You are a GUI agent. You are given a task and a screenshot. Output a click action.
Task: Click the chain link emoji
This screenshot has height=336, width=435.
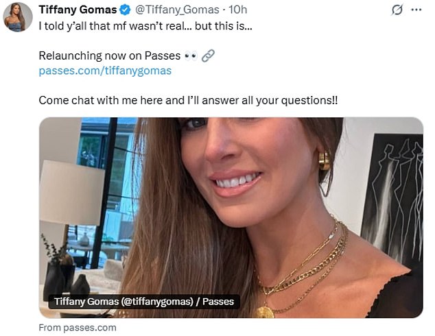click(208, 56)
